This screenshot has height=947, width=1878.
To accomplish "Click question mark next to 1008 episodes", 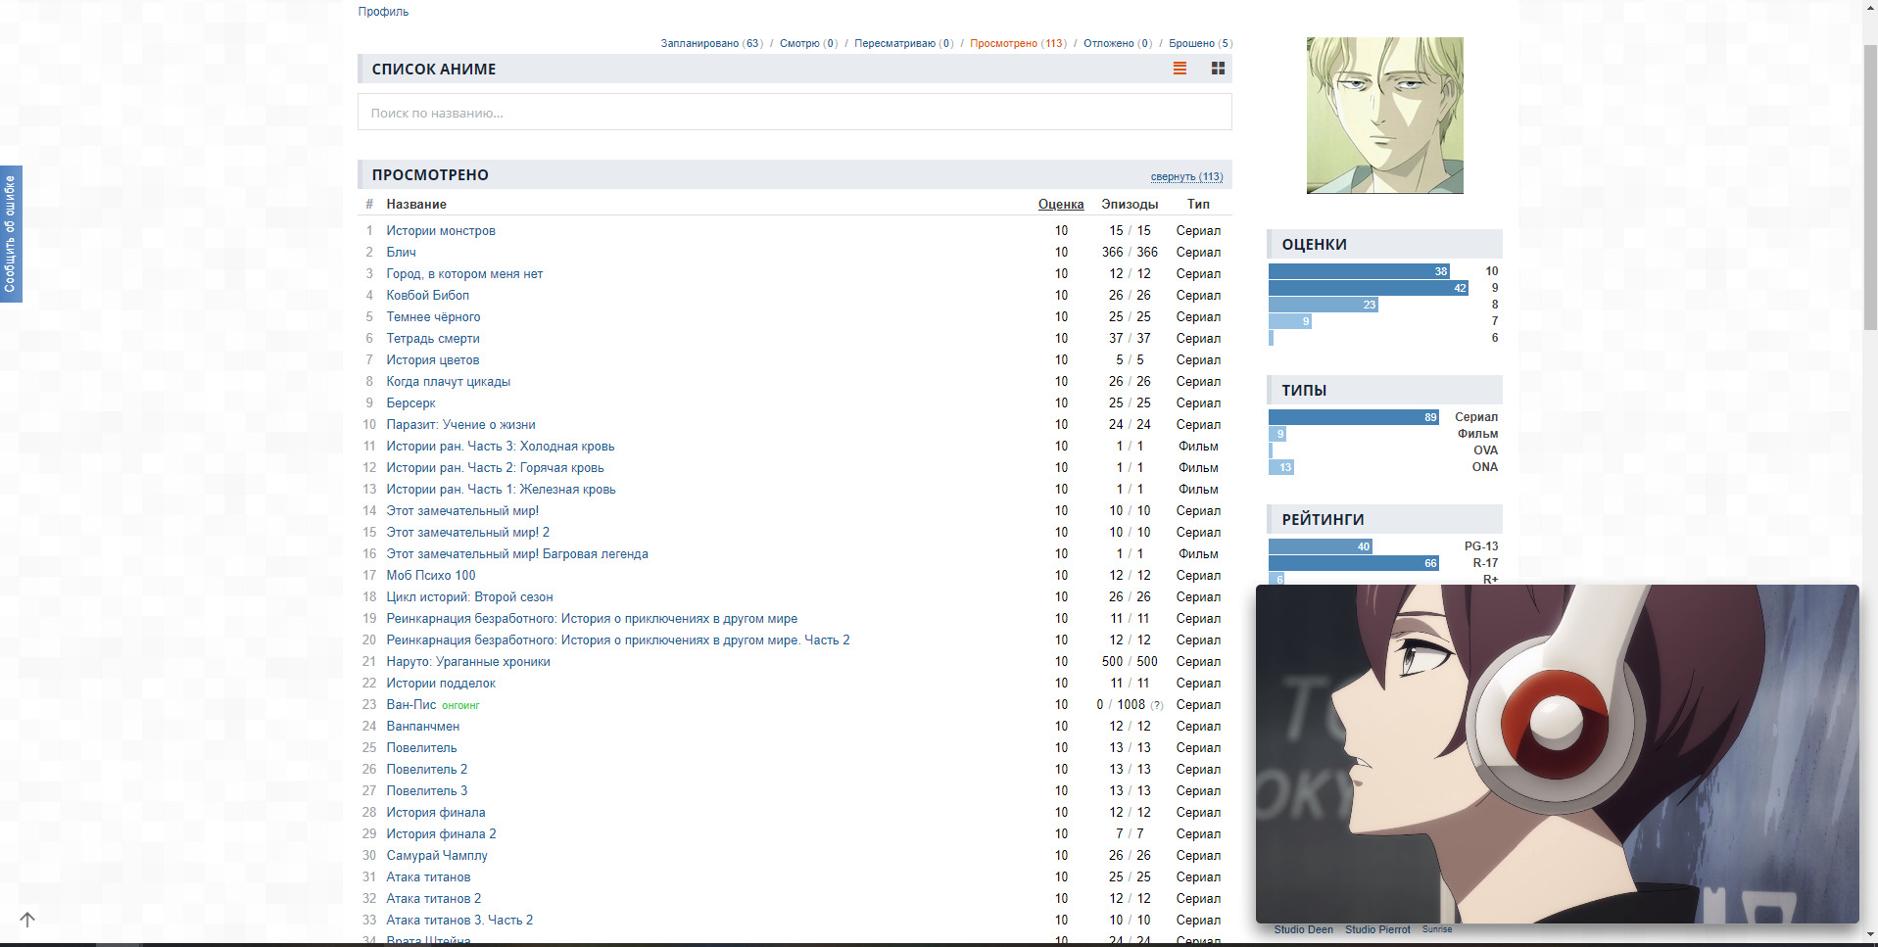I will pyautogui.click(x=1157, y=705).
